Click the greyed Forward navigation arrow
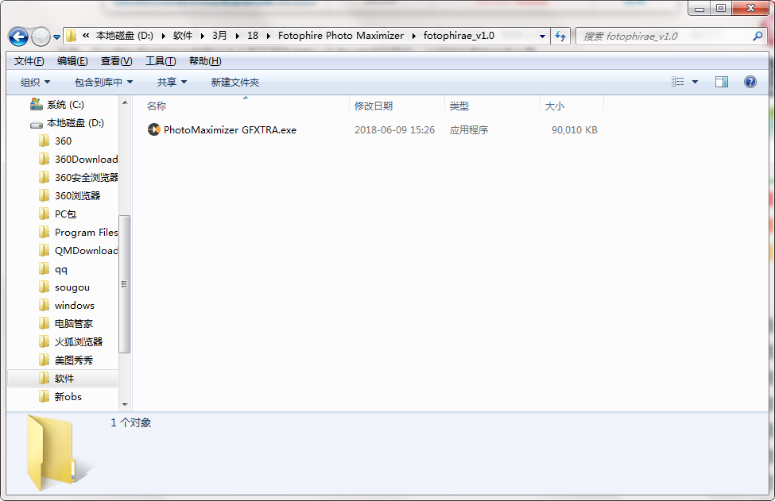Image resolution: width=775 pixels, height=501 pixels. click(41, 37)
